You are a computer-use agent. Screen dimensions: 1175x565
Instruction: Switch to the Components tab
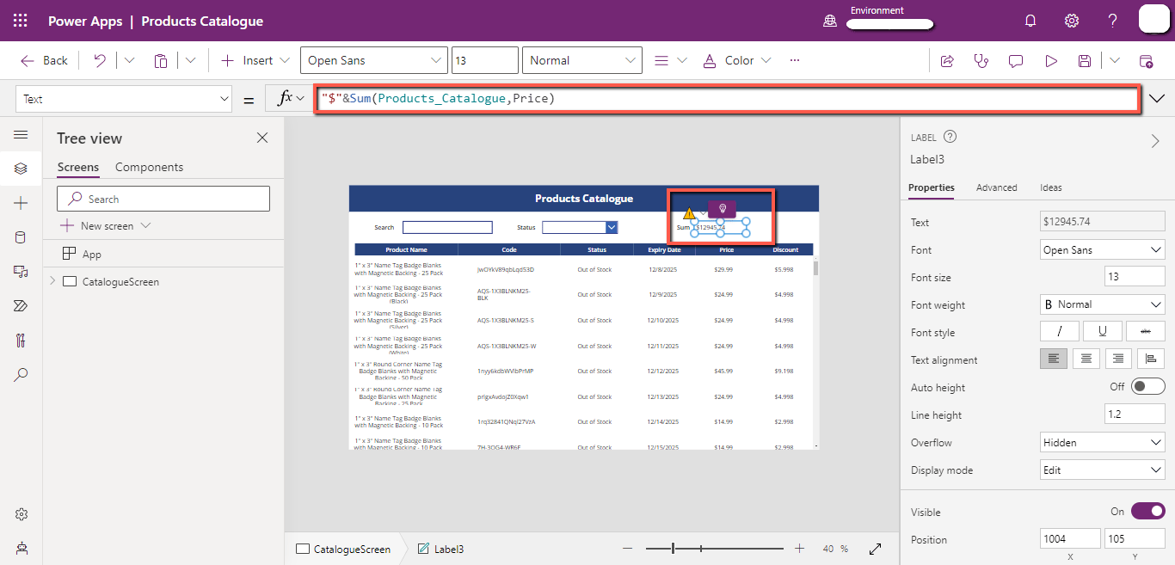point(149,167)
